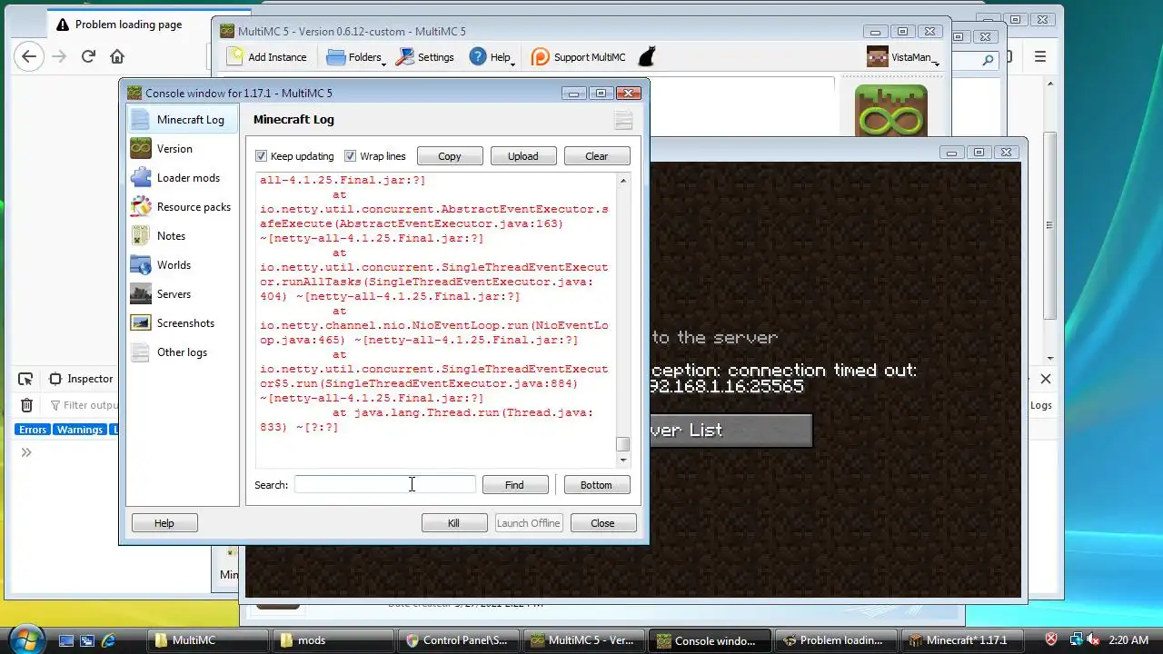Viewport: 1163px width, 654px height.
Task: Reload the Firefox page
Action: pyautogui.click(x=88, y=56)
